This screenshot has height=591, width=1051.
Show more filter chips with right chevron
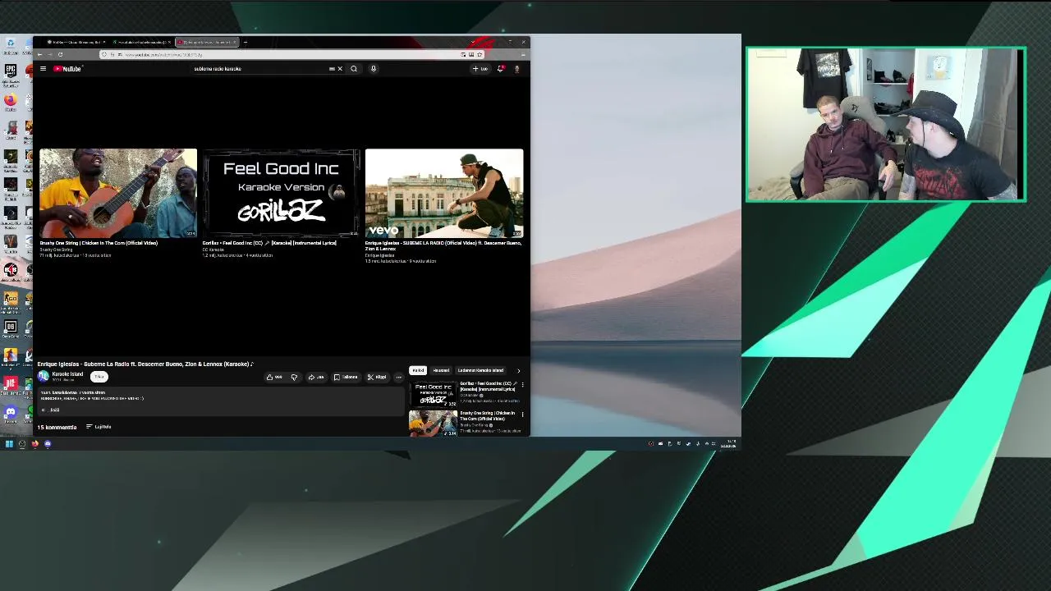[x=518, y=371]
